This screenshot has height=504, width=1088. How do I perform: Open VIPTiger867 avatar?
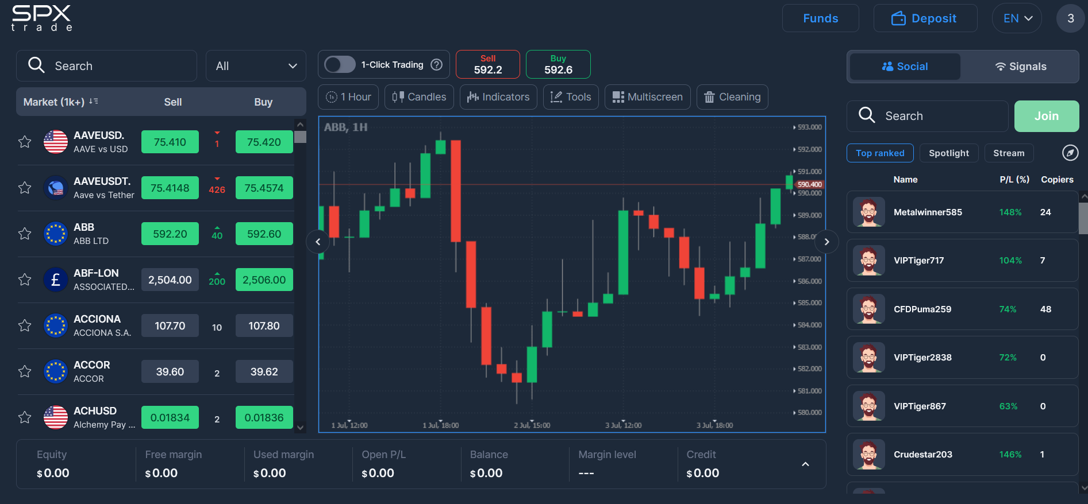[868, 406]
